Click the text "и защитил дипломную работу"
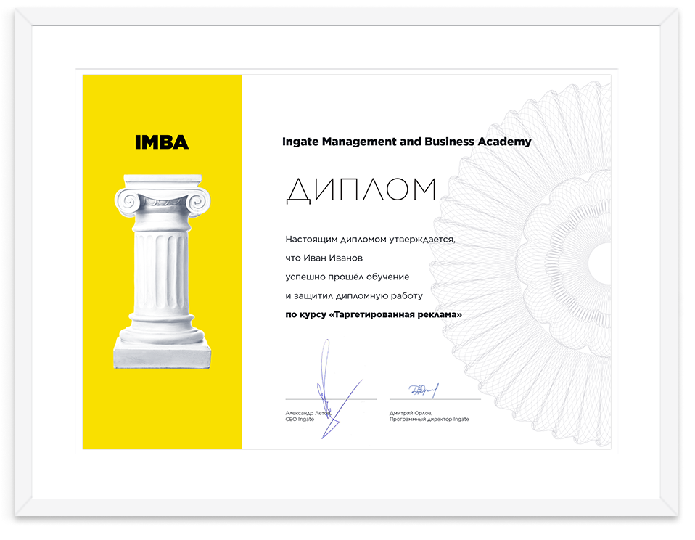The width and height of the screenshot is (695, 540). click(354, 295)
